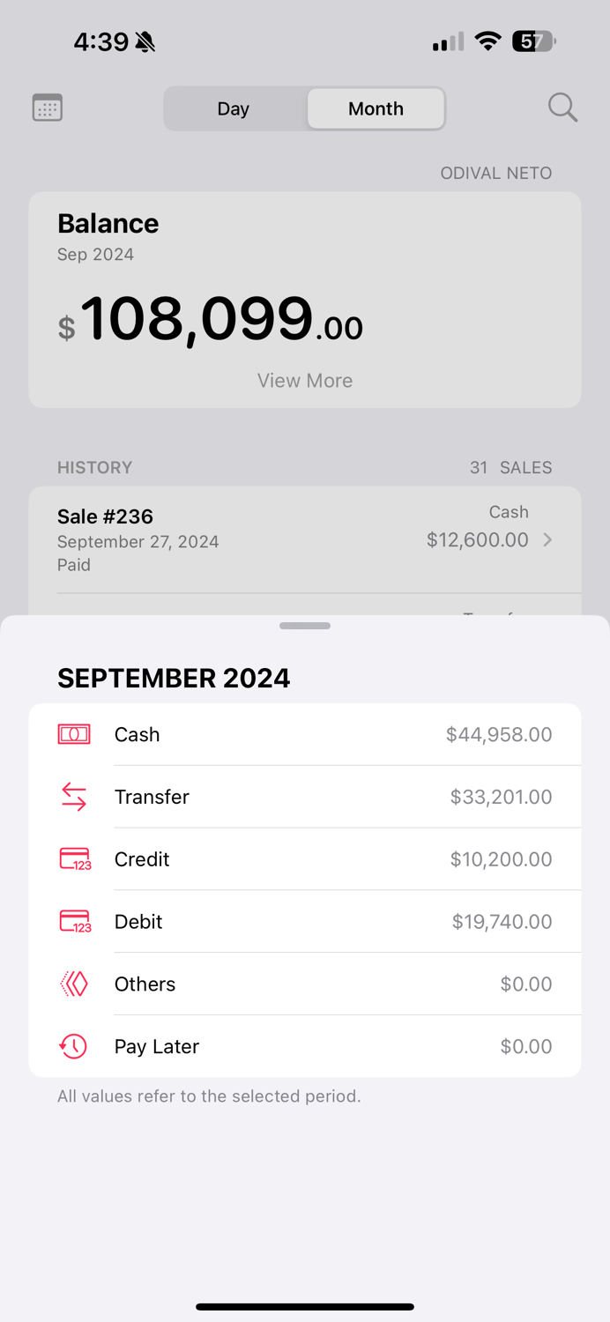Click the battery indicator in status bar
Screen dimensions: 610x1322
(x=532, y=41)
